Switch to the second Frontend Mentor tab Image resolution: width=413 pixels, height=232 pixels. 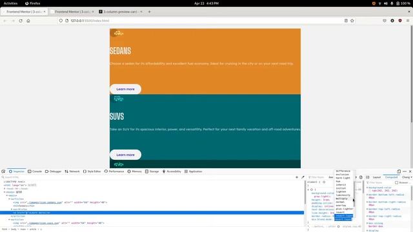click(72, 12)
